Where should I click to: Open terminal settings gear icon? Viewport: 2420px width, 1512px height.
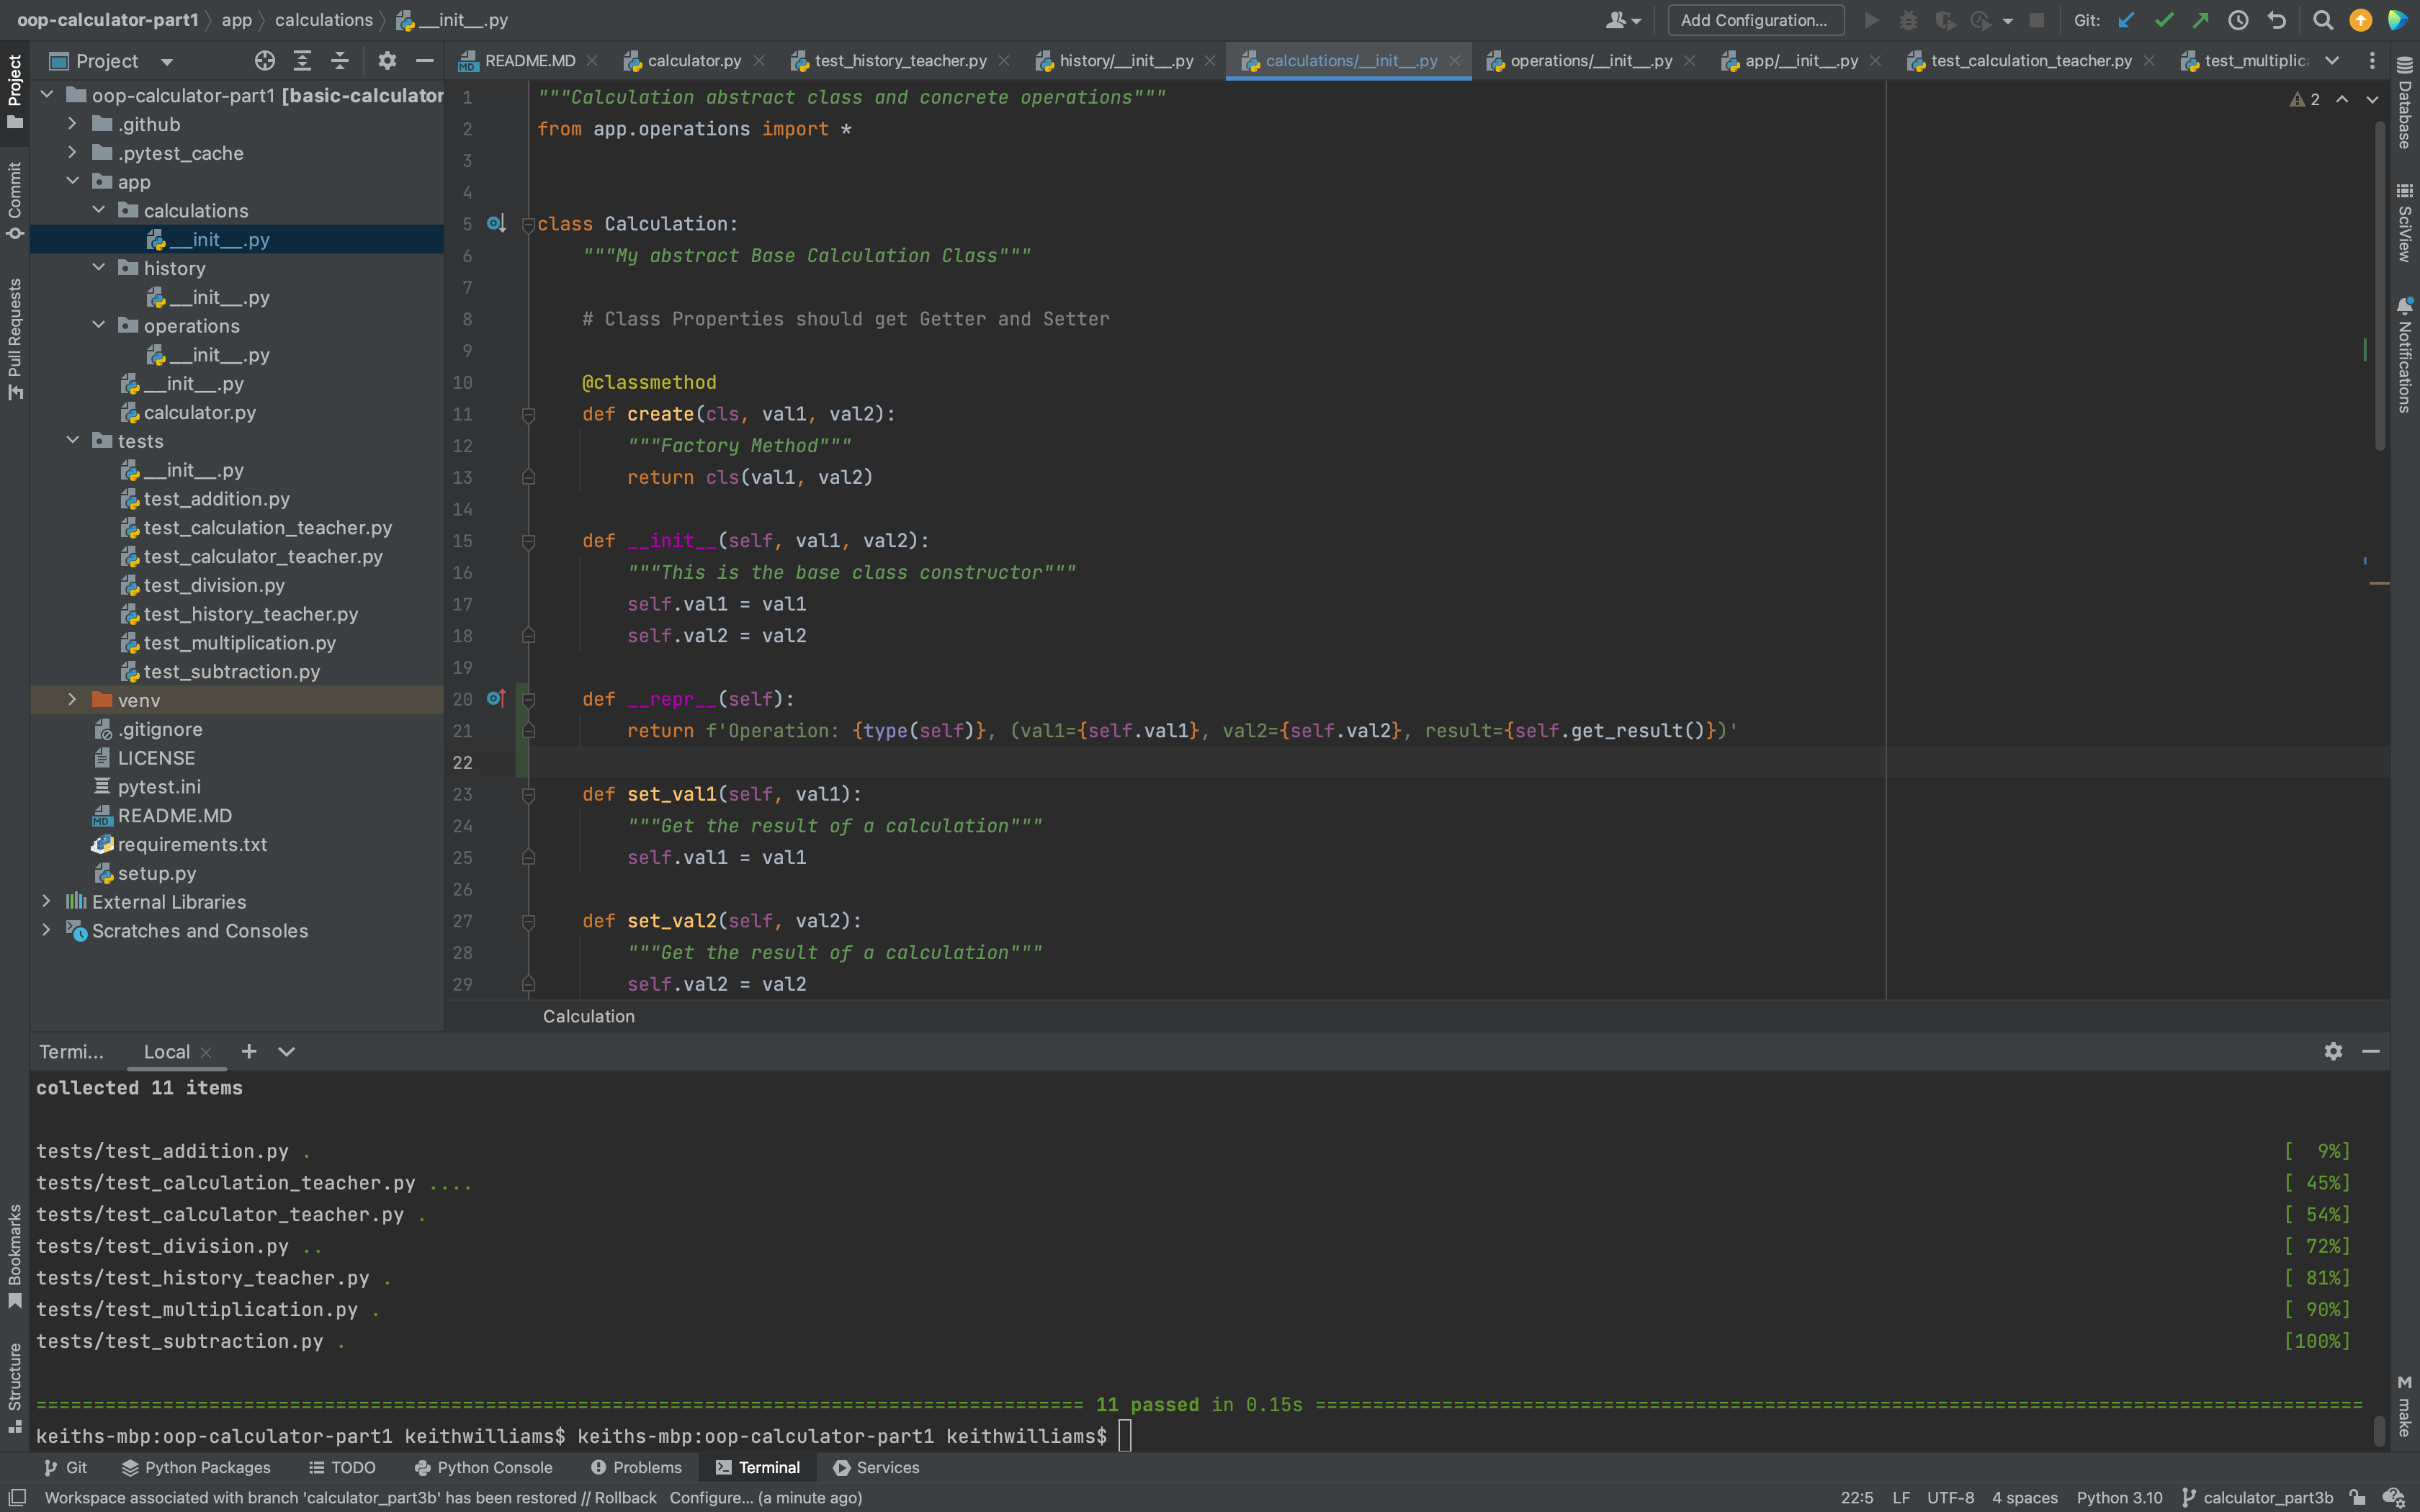pyautogui.click(x=2333, y=1051)
